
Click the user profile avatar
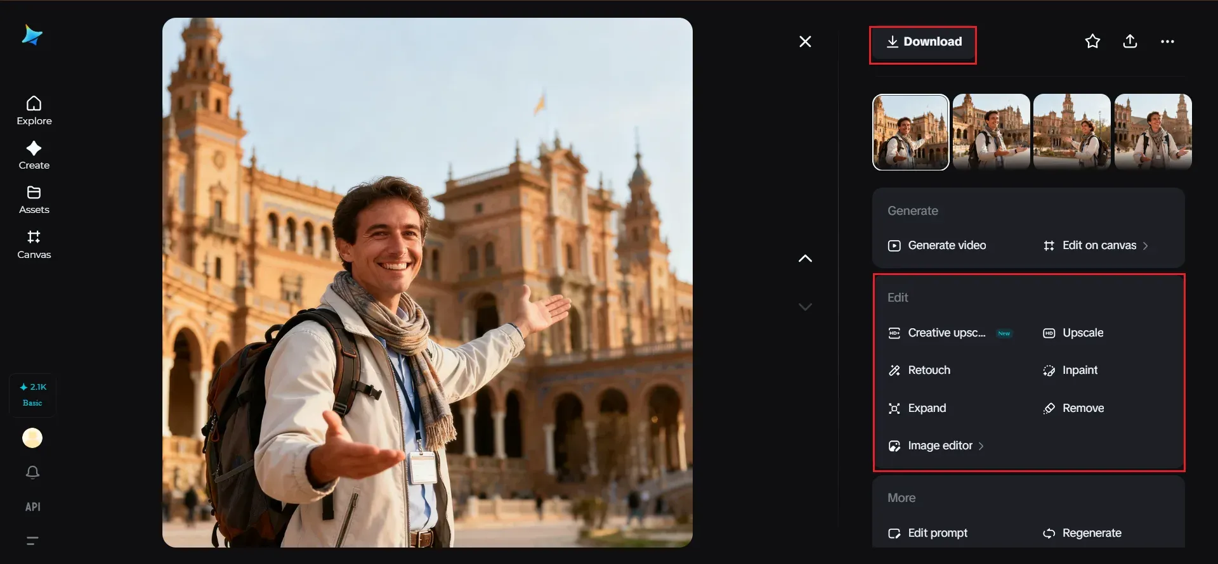32,438
